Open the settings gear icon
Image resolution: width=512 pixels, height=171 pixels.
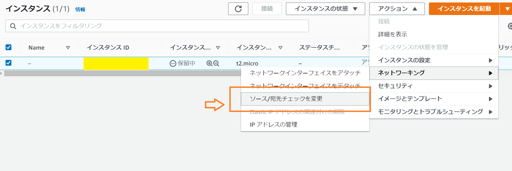(x=510, y=26)
